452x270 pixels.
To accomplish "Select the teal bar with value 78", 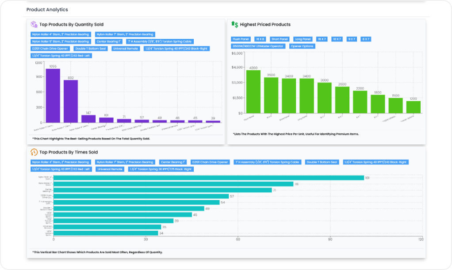I will click(x=173, y=184).
